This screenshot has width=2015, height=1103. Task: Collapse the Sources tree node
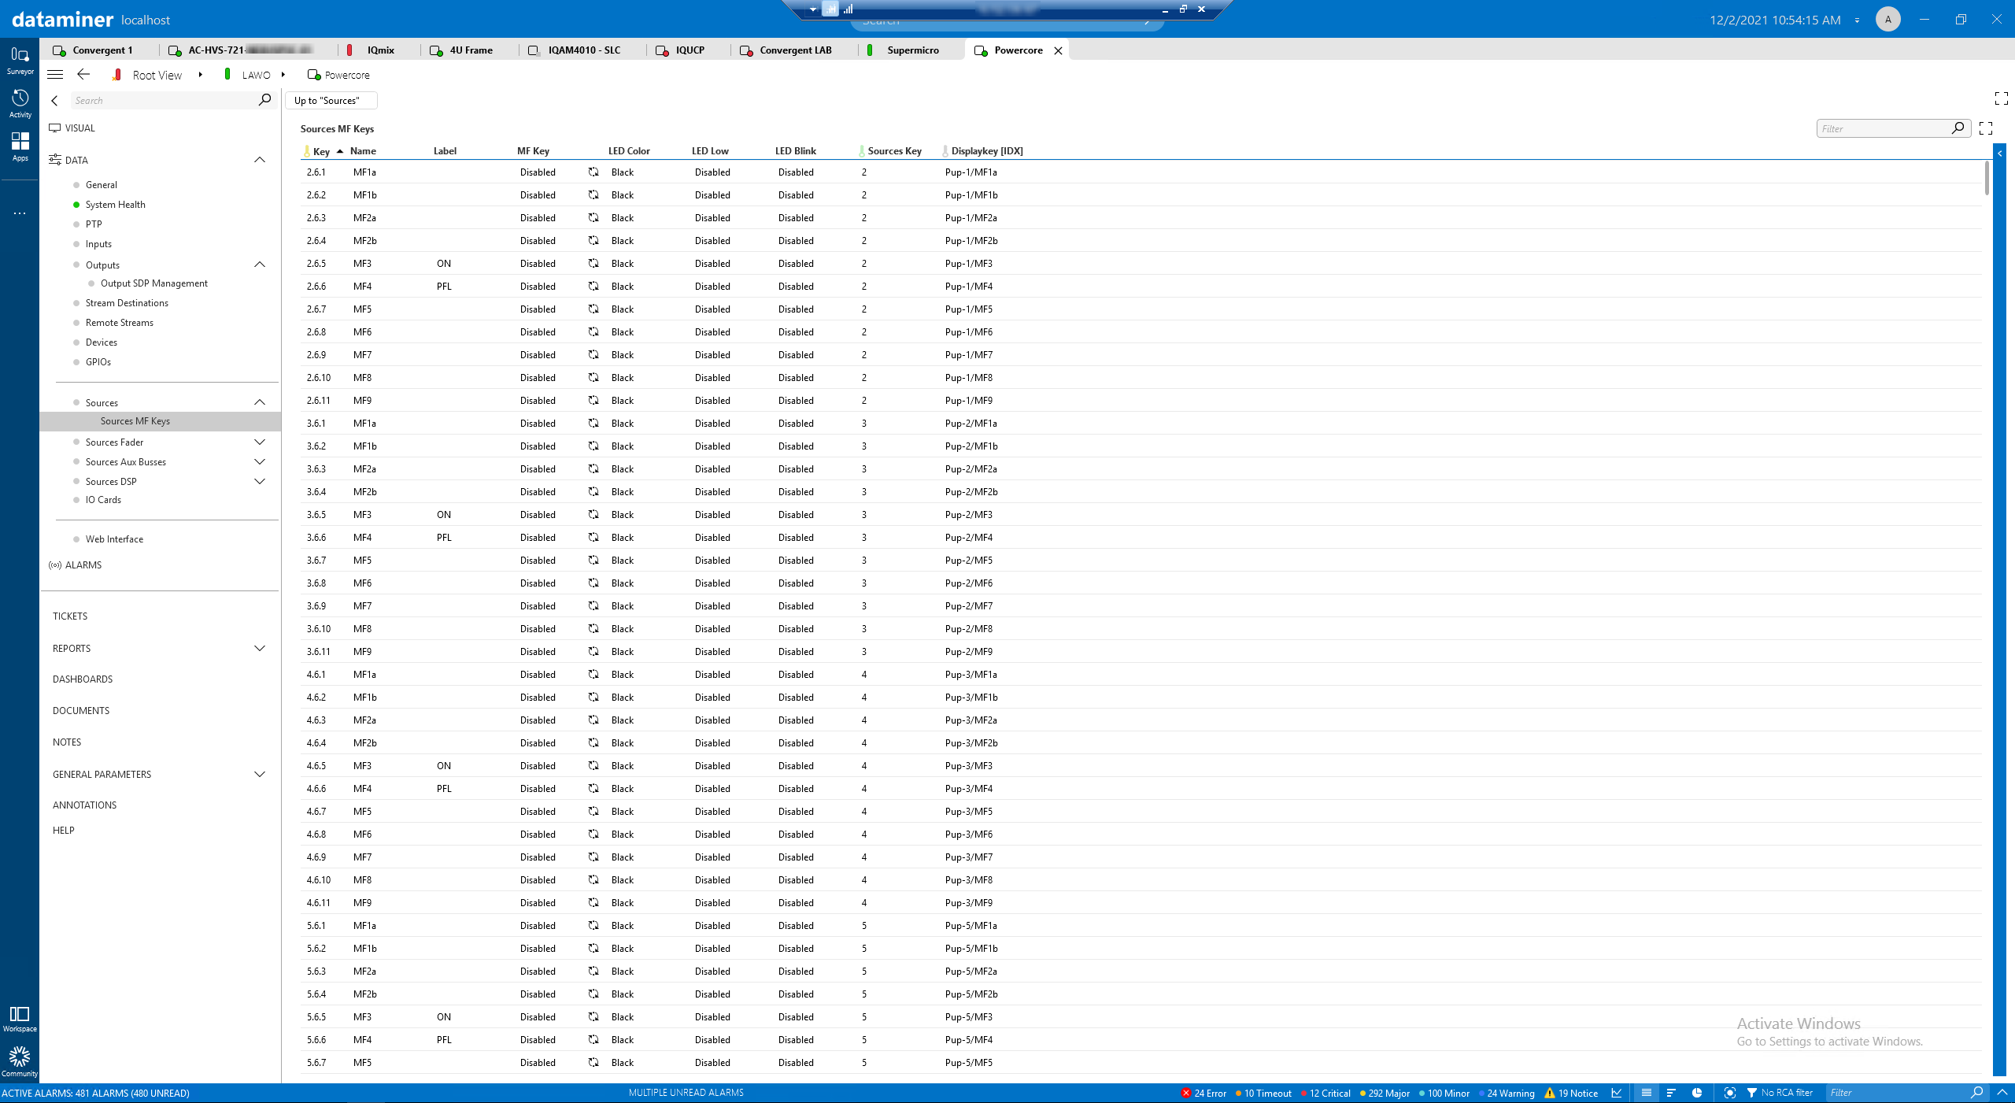[260, 402]
